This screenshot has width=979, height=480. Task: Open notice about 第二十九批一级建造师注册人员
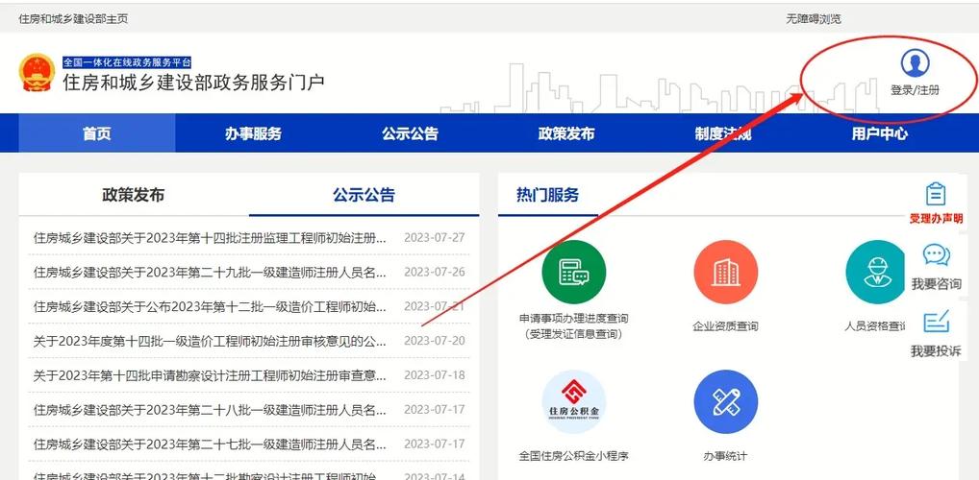[211, 272]
